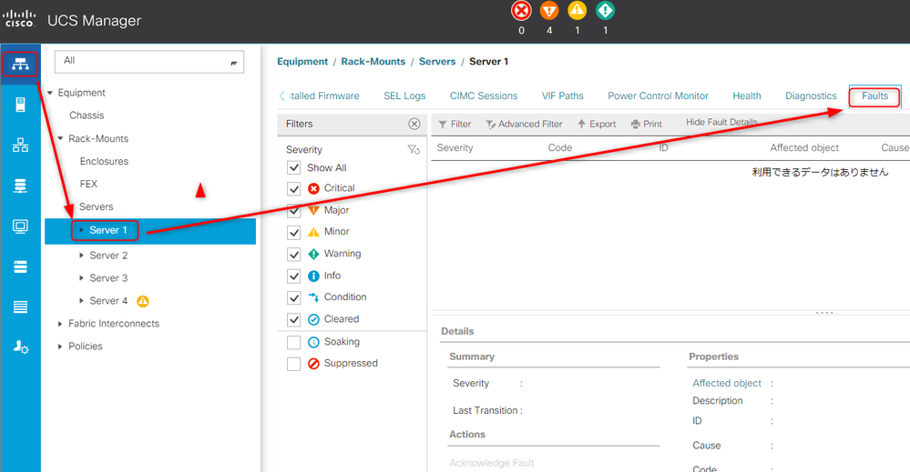Click the Severity filter reset funnel icon
This screenshot has height=472, width=910.
click(414, 149)
